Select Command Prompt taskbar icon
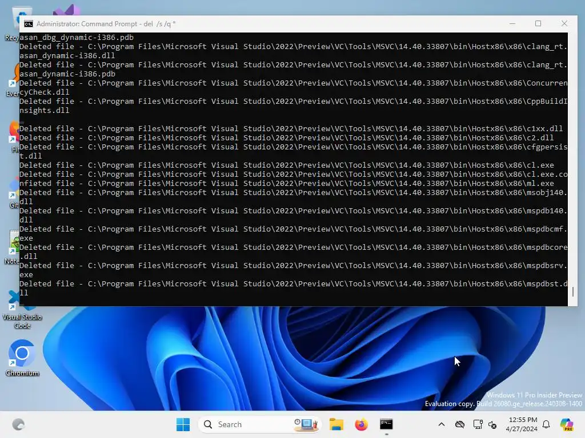This screenshot has height=438, width=585. pyautogui.click(x=386, y=424)
